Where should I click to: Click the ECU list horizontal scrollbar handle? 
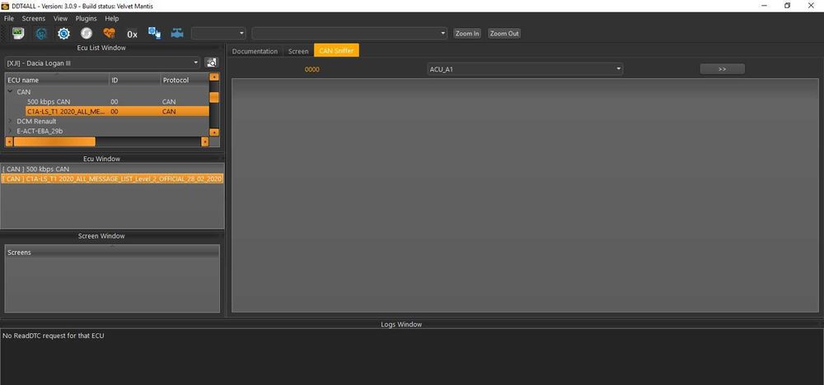click(x=54, y=141)
